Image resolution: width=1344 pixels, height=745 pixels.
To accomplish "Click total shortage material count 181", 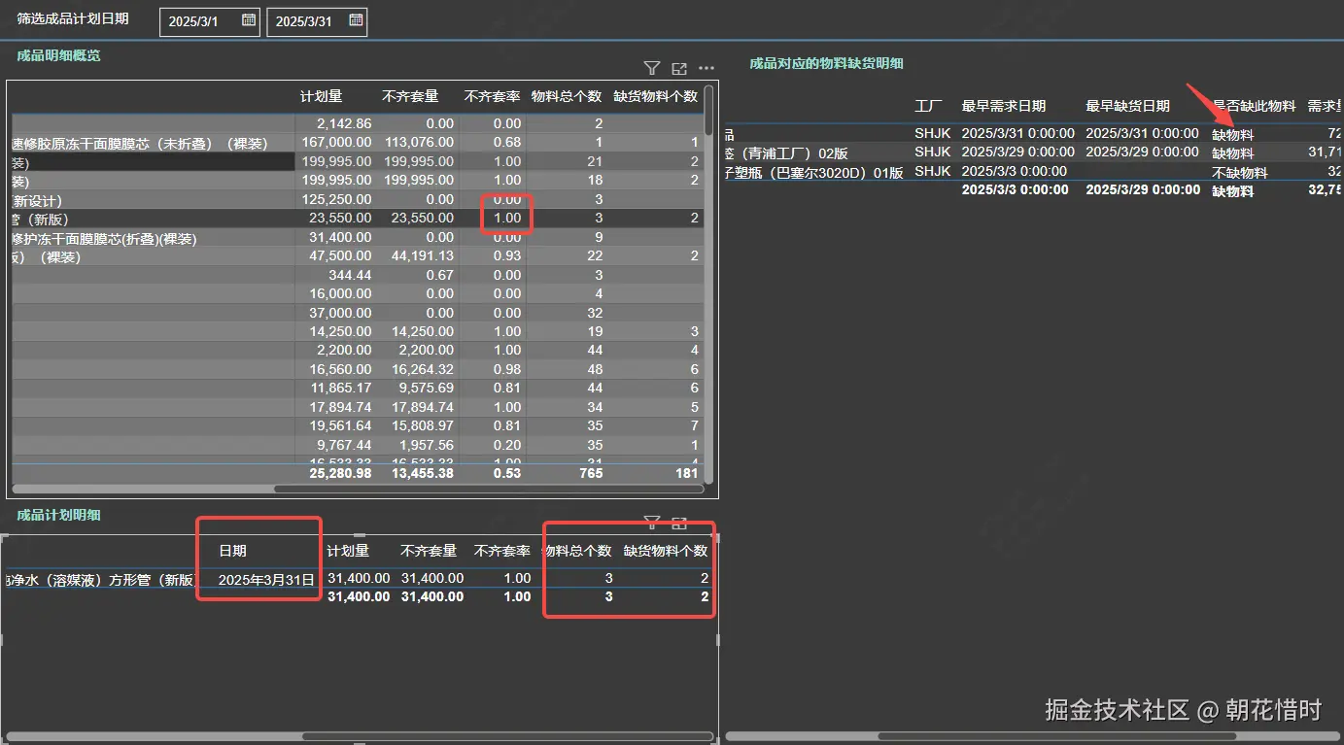I will pyautogui.click(x=687, y=474).
